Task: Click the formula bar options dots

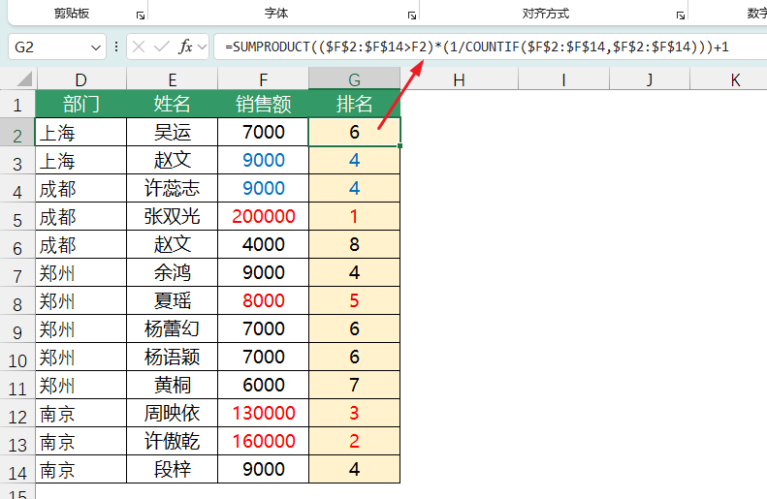Action: coord(116,47)
